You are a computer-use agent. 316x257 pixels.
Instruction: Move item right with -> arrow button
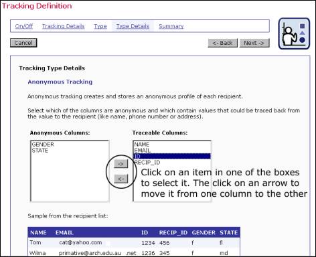121,164
